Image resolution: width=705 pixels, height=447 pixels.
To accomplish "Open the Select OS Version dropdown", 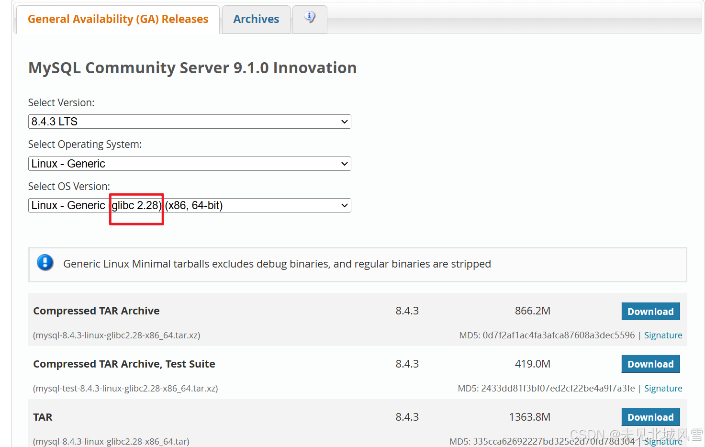I will (x=190, y=205).
